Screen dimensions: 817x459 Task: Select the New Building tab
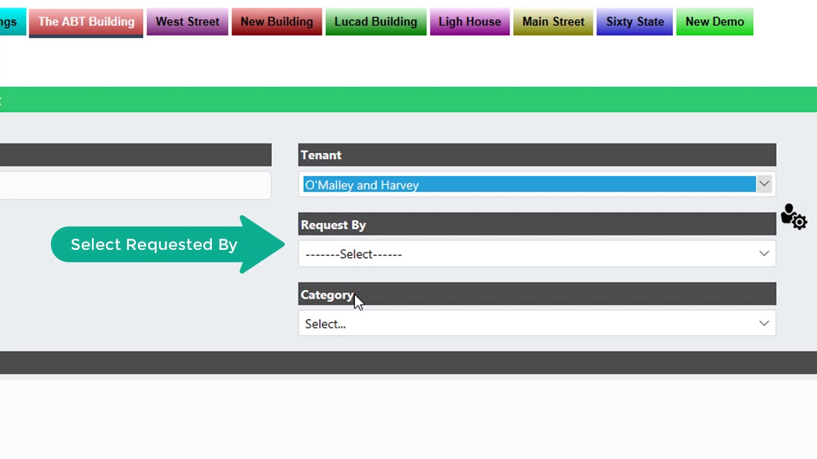[x=276, y=22]
